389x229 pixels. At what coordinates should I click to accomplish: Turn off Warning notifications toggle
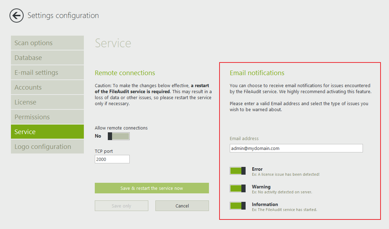coord(238,188)
